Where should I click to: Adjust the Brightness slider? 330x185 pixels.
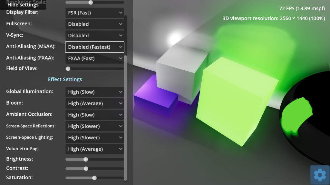[x=85, y=159]
